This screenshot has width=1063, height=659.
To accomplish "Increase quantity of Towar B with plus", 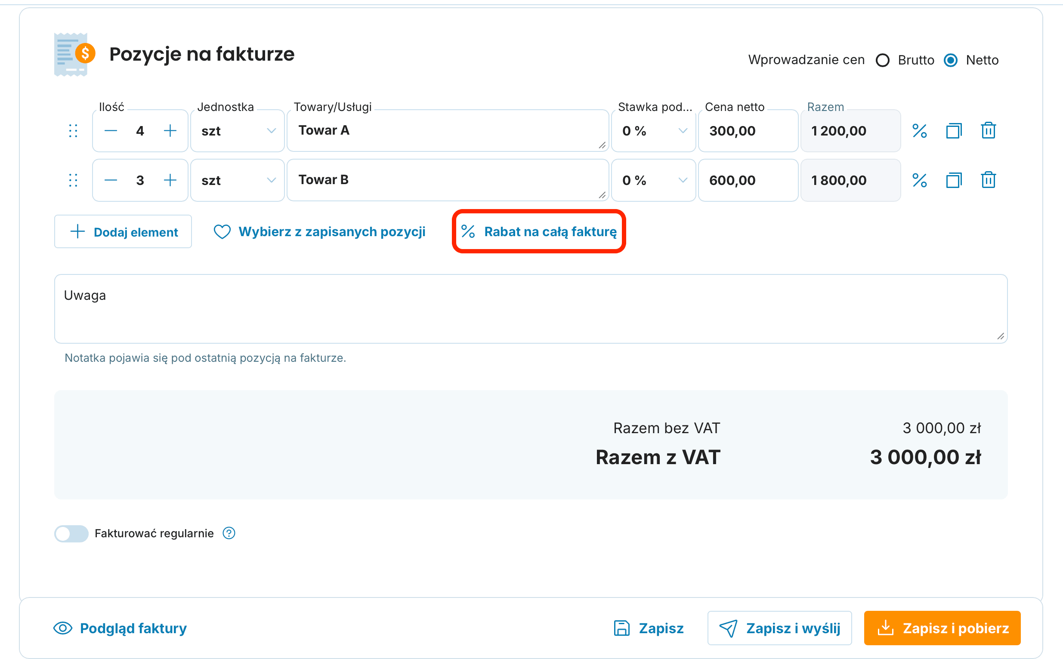I will click(170, 180).
